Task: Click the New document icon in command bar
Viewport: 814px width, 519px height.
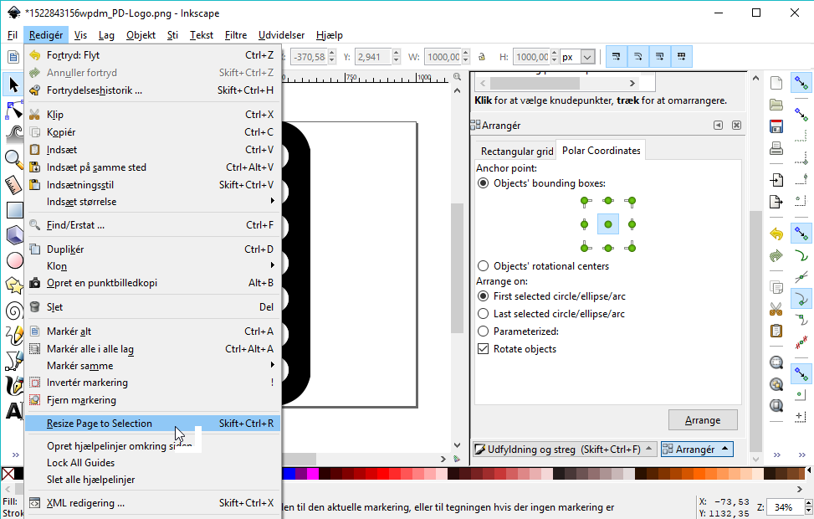Action: [x=776, y=83]
